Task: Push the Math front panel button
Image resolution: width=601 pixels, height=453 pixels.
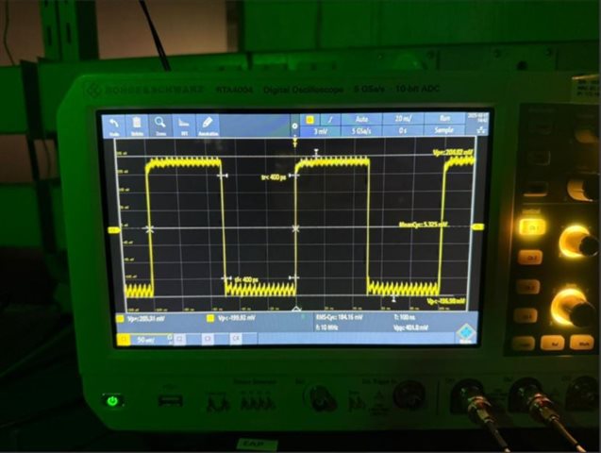Action: click(583, 343)
